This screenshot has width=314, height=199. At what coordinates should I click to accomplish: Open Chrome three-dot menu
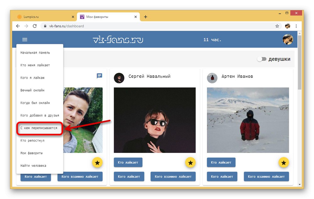(x=296, y=26)
